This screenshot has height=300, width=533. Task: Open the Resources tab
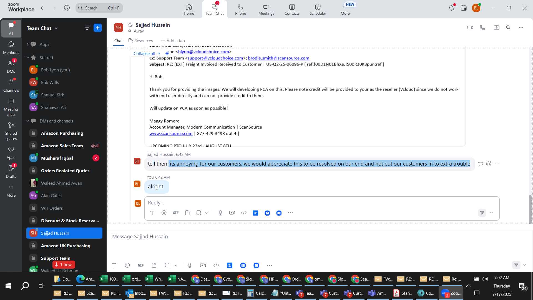click(x=140, y=41)
